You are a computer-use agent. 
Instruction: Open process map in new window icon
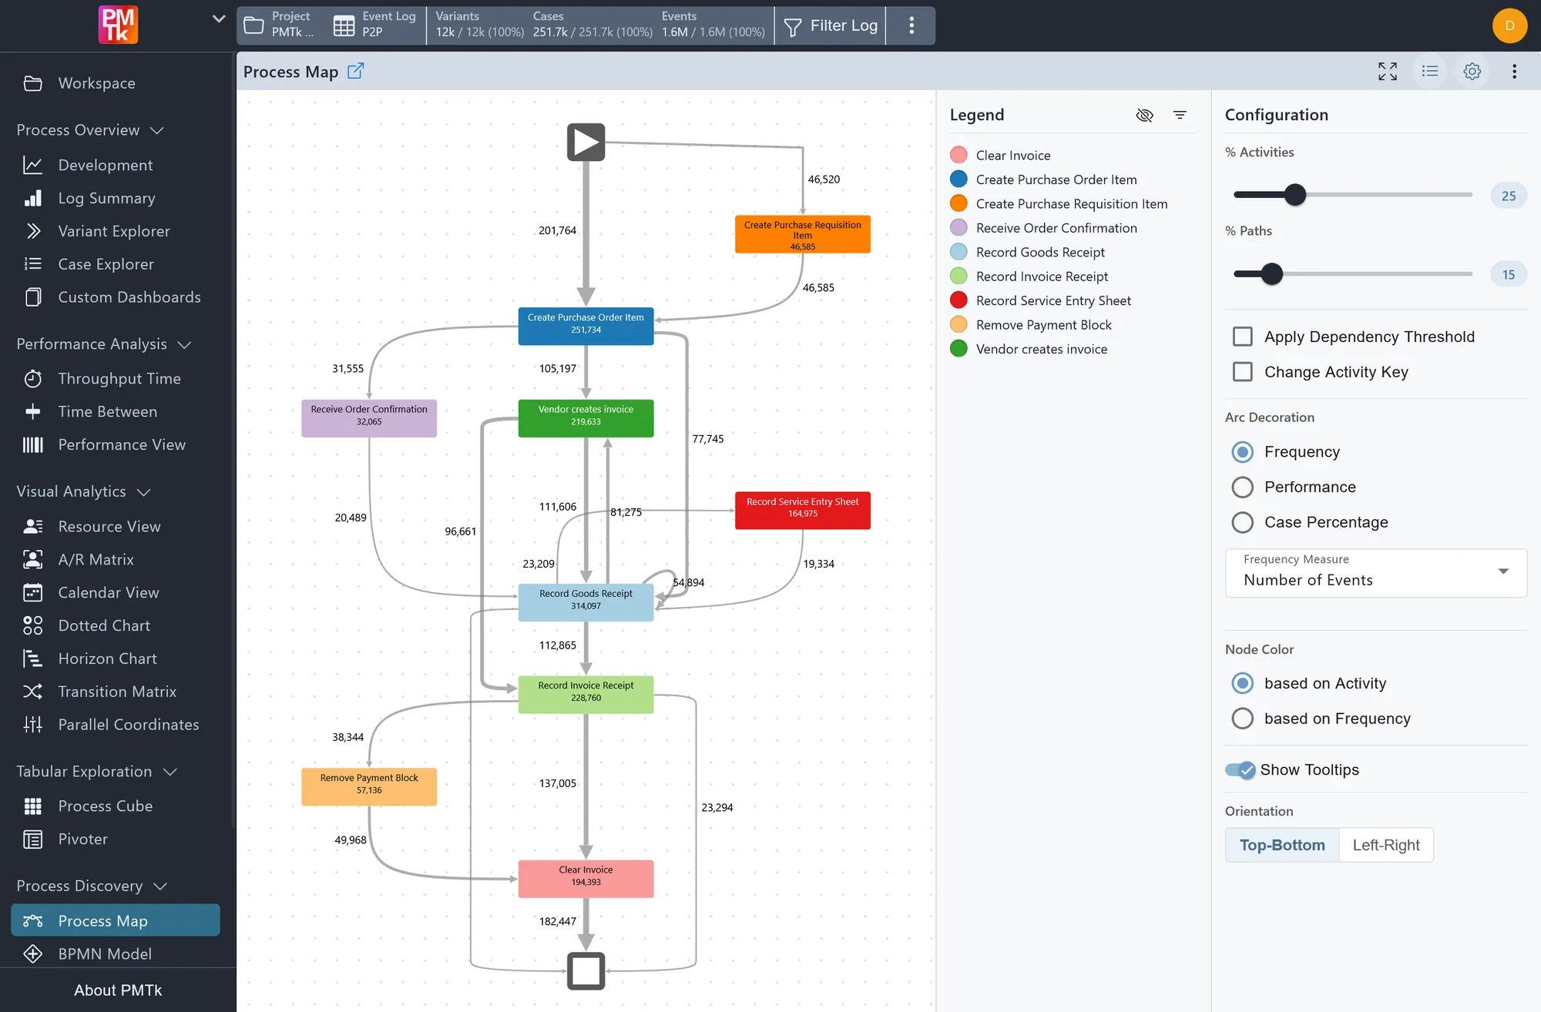(355, 71)
